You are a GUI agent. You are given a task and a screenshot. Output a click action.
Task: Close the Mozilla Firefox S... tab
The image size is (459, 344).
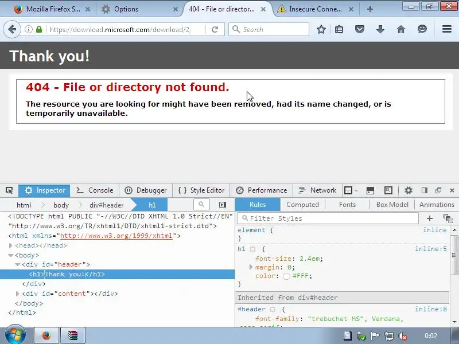tap(88, 9)
